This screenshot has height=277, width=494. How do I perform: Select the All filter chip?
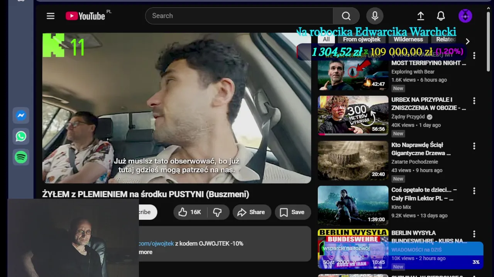[x=326, y=39]
